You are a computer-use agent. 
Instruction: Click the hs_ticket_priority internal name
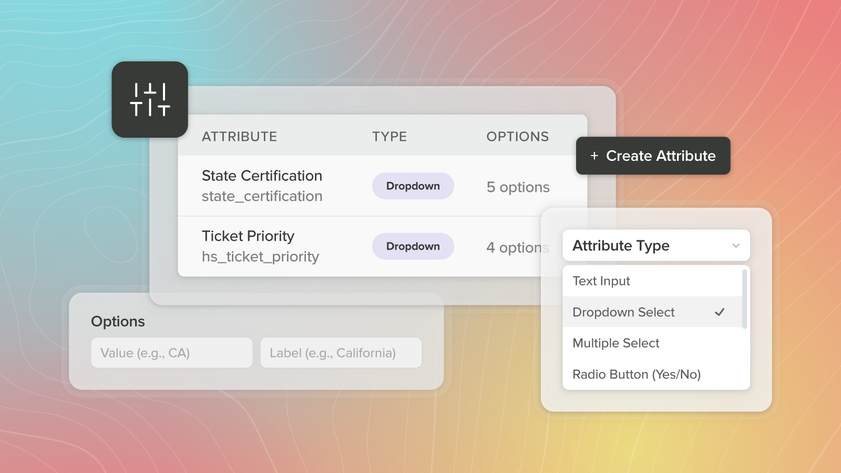(260, 257)
